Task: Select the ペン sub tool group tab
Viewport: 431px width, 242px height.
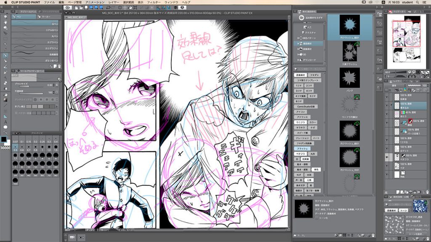Action: tap(24, 17)
